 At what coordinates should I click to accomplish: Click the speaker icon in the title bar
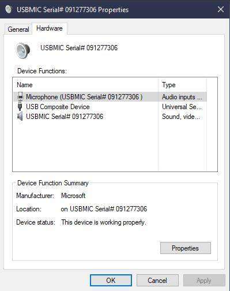(9, 9)
